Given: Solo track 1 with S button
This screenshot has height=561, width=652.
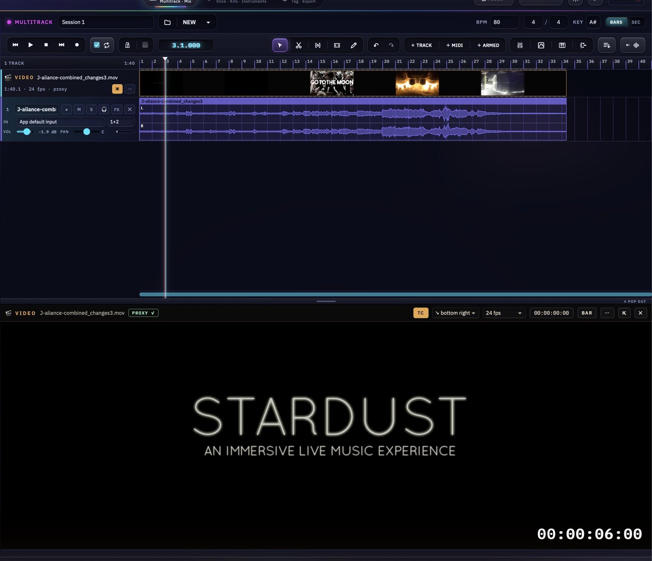Looking at the screenshot, I should click(x=91, y=109).
